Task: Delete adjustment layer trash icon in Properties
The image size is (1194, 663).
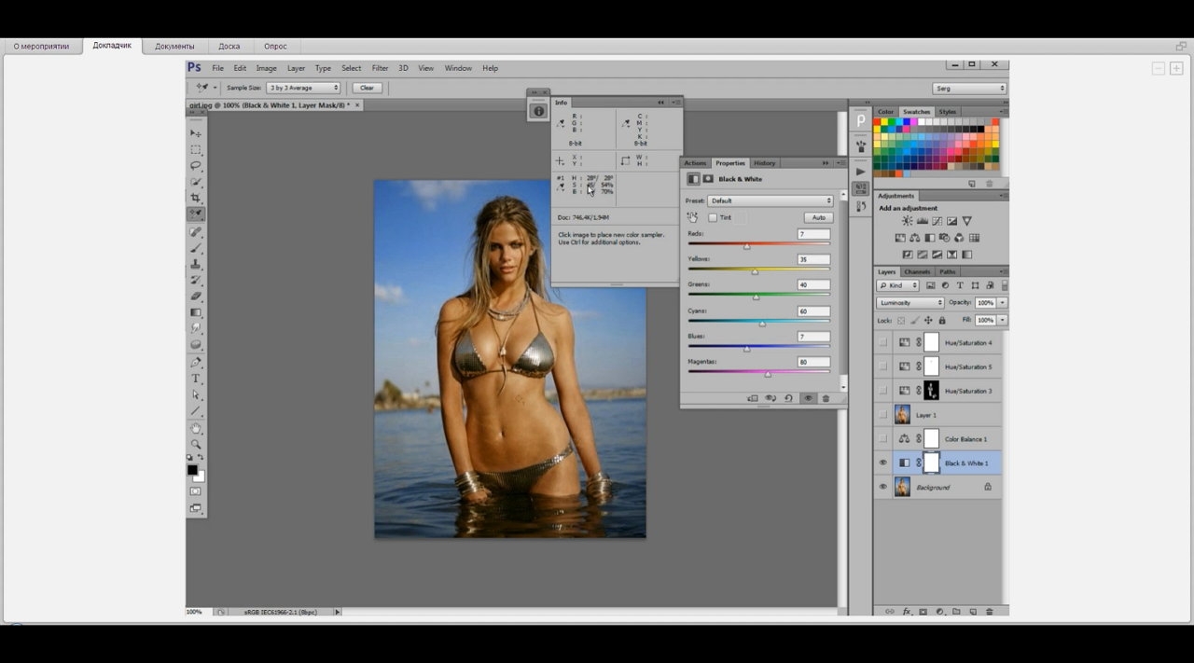Action: [826, 398]
